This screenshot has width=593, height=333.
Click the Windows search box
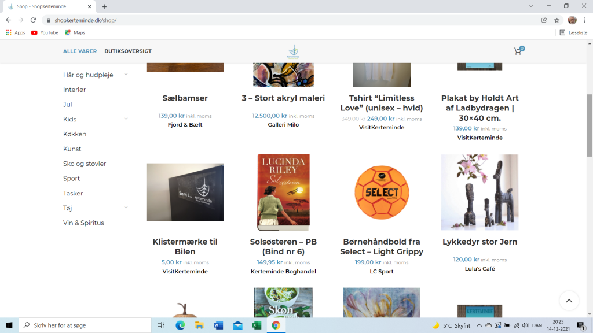[x=85, y=325]
